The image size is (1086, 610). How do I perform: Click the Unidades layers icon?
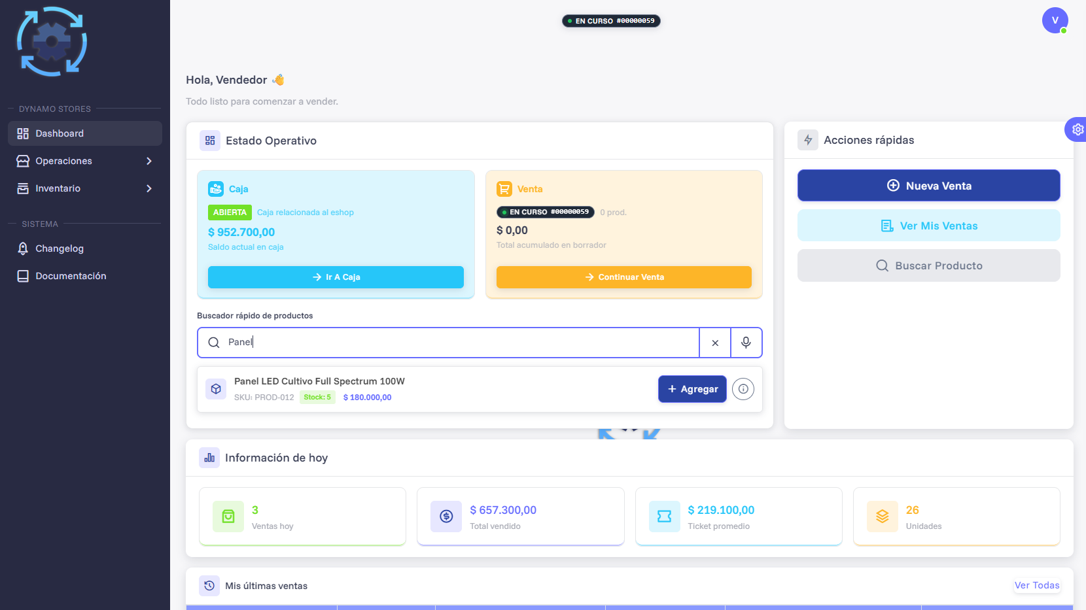tap(883, 517)
